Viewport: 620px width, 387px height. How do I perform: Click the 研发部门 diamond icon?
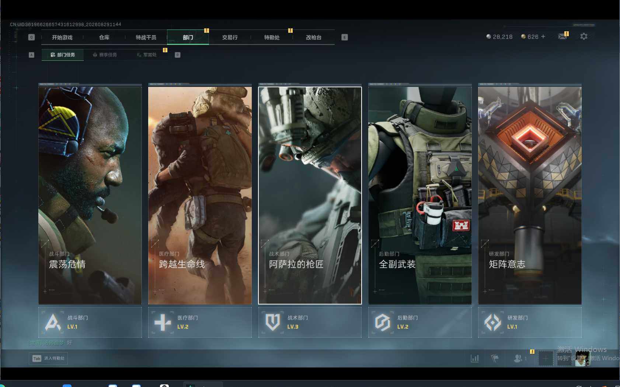click(x=492, y=322)
